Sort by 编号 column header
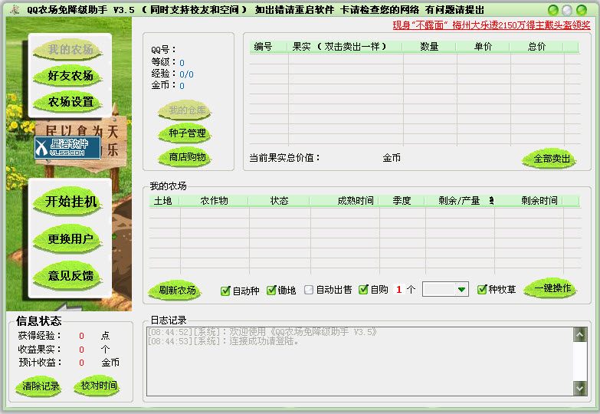Screen dimensions: 600x414 point(269,47)
